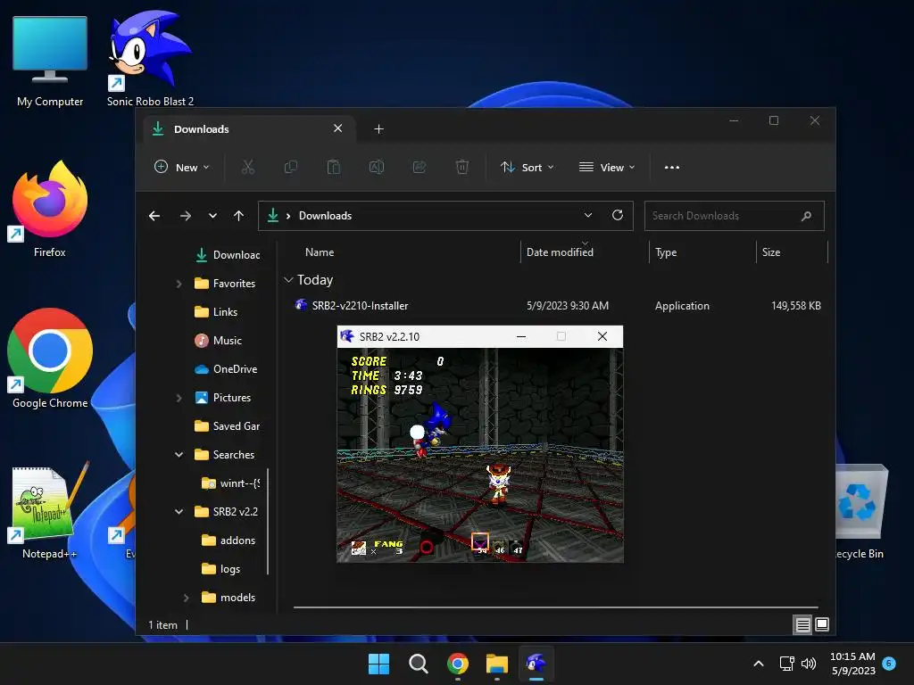Go back with the left arrow
The width and height of the screenshot is (914, 685).
pos(154,216)
